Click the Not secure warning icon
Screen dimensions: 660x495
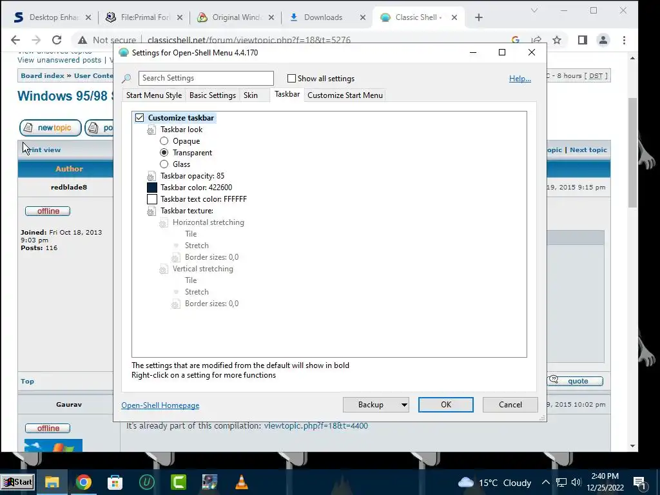click(82, 40)
